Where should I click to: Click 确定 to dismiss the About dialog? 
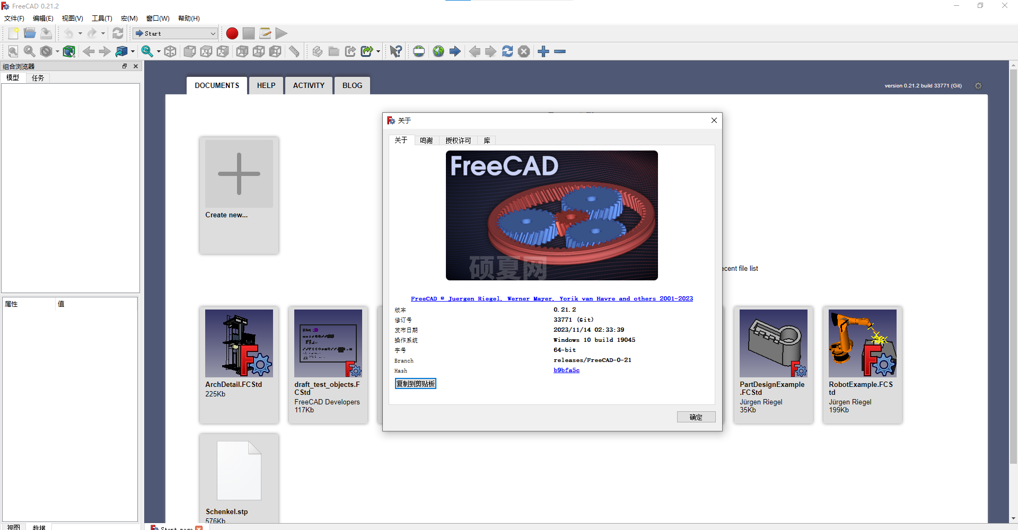click(x=696, y=417)
